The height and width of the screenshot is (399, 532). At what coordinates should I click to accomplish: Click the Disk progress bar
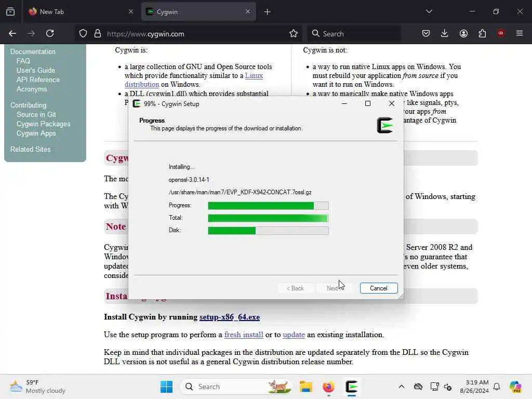(268, 231)
